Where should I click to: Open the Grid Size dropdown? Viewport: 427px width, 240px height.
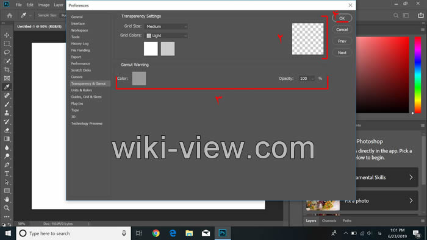pyautogui.click(x=166, y=26)
